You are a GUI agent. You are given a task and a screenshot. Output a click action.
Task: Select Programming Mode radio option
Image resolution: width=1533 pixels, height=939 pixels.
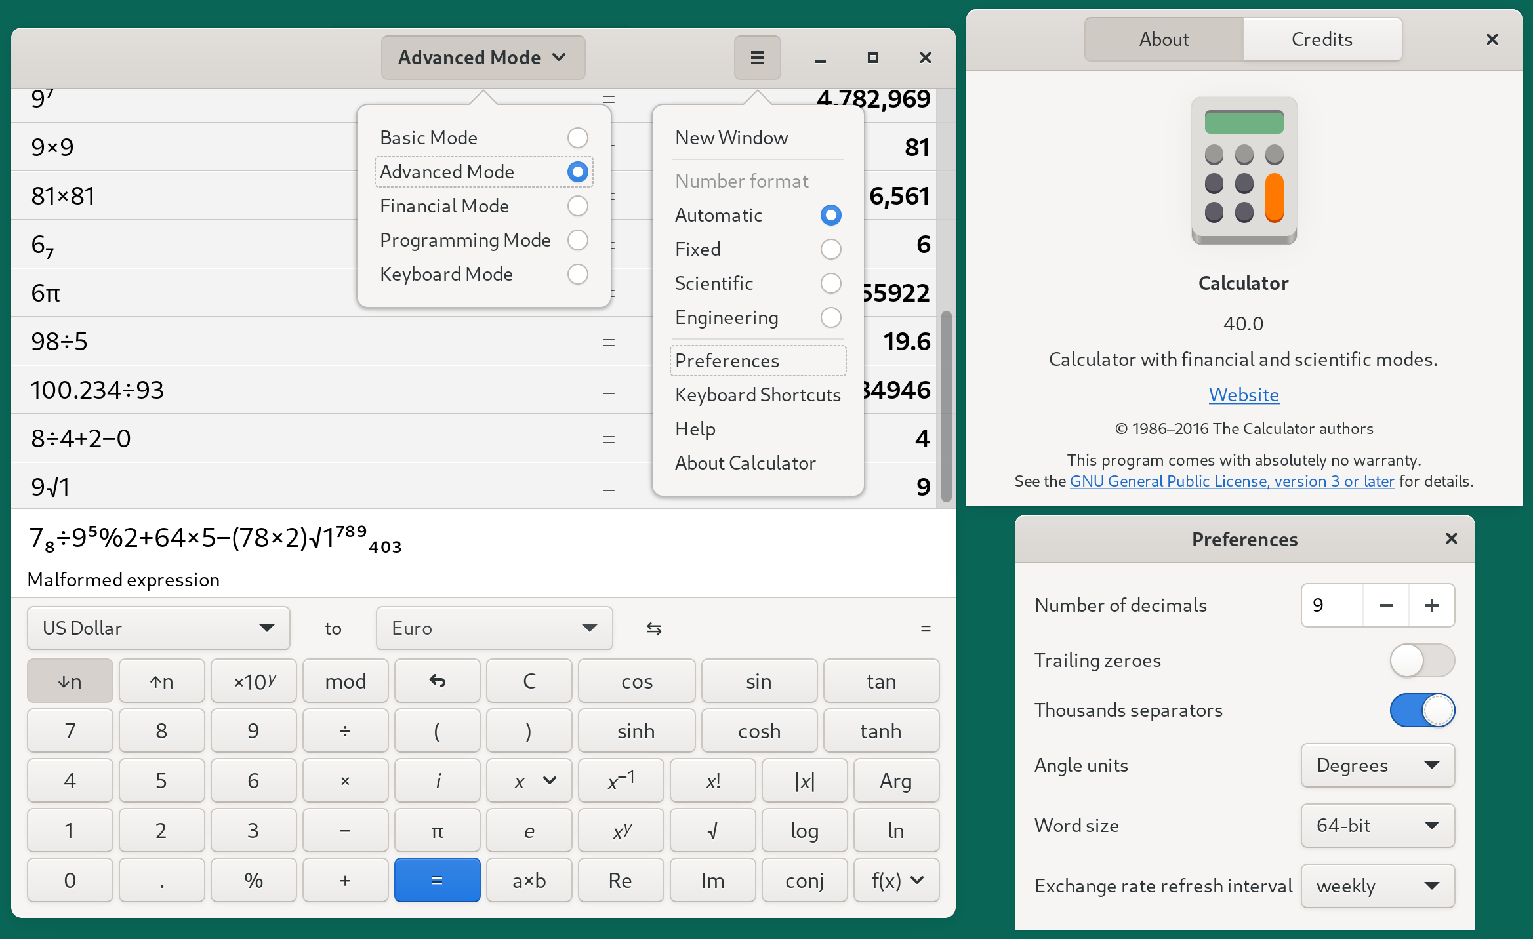point(484,240)
